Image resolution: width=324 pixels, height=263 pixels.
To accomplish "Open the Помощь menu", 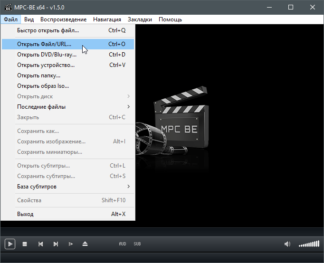I will pyautogui.click(x=170, y=19).
